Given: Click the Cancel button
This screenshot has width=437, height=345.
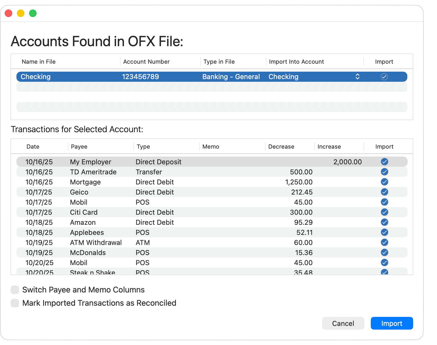Looking at the screenshot, I should (x=343, y=323).
